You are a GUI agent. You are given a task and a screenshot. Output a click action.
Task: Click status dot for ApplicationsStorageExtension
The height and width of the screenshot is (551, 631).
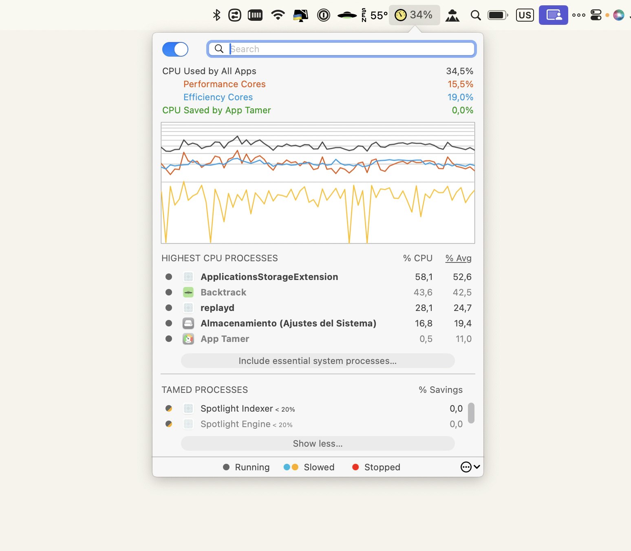pos(169,277)
